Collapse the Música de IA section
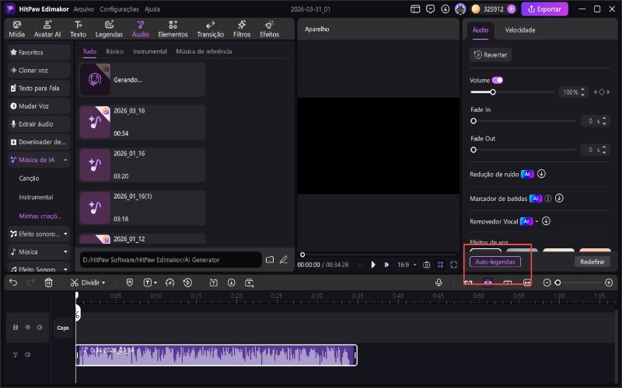The width and height of the screenshot is (622, 388). pyautogui.click(x=65, y=160)
